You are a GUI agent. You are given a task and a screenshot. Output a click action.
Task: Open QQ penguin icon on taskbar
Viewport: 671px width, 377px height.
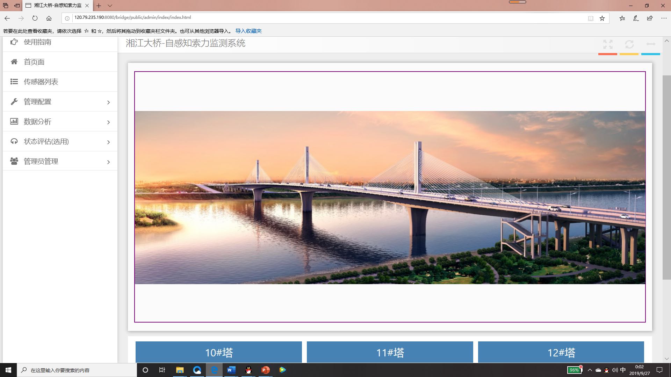pos(248,370)
